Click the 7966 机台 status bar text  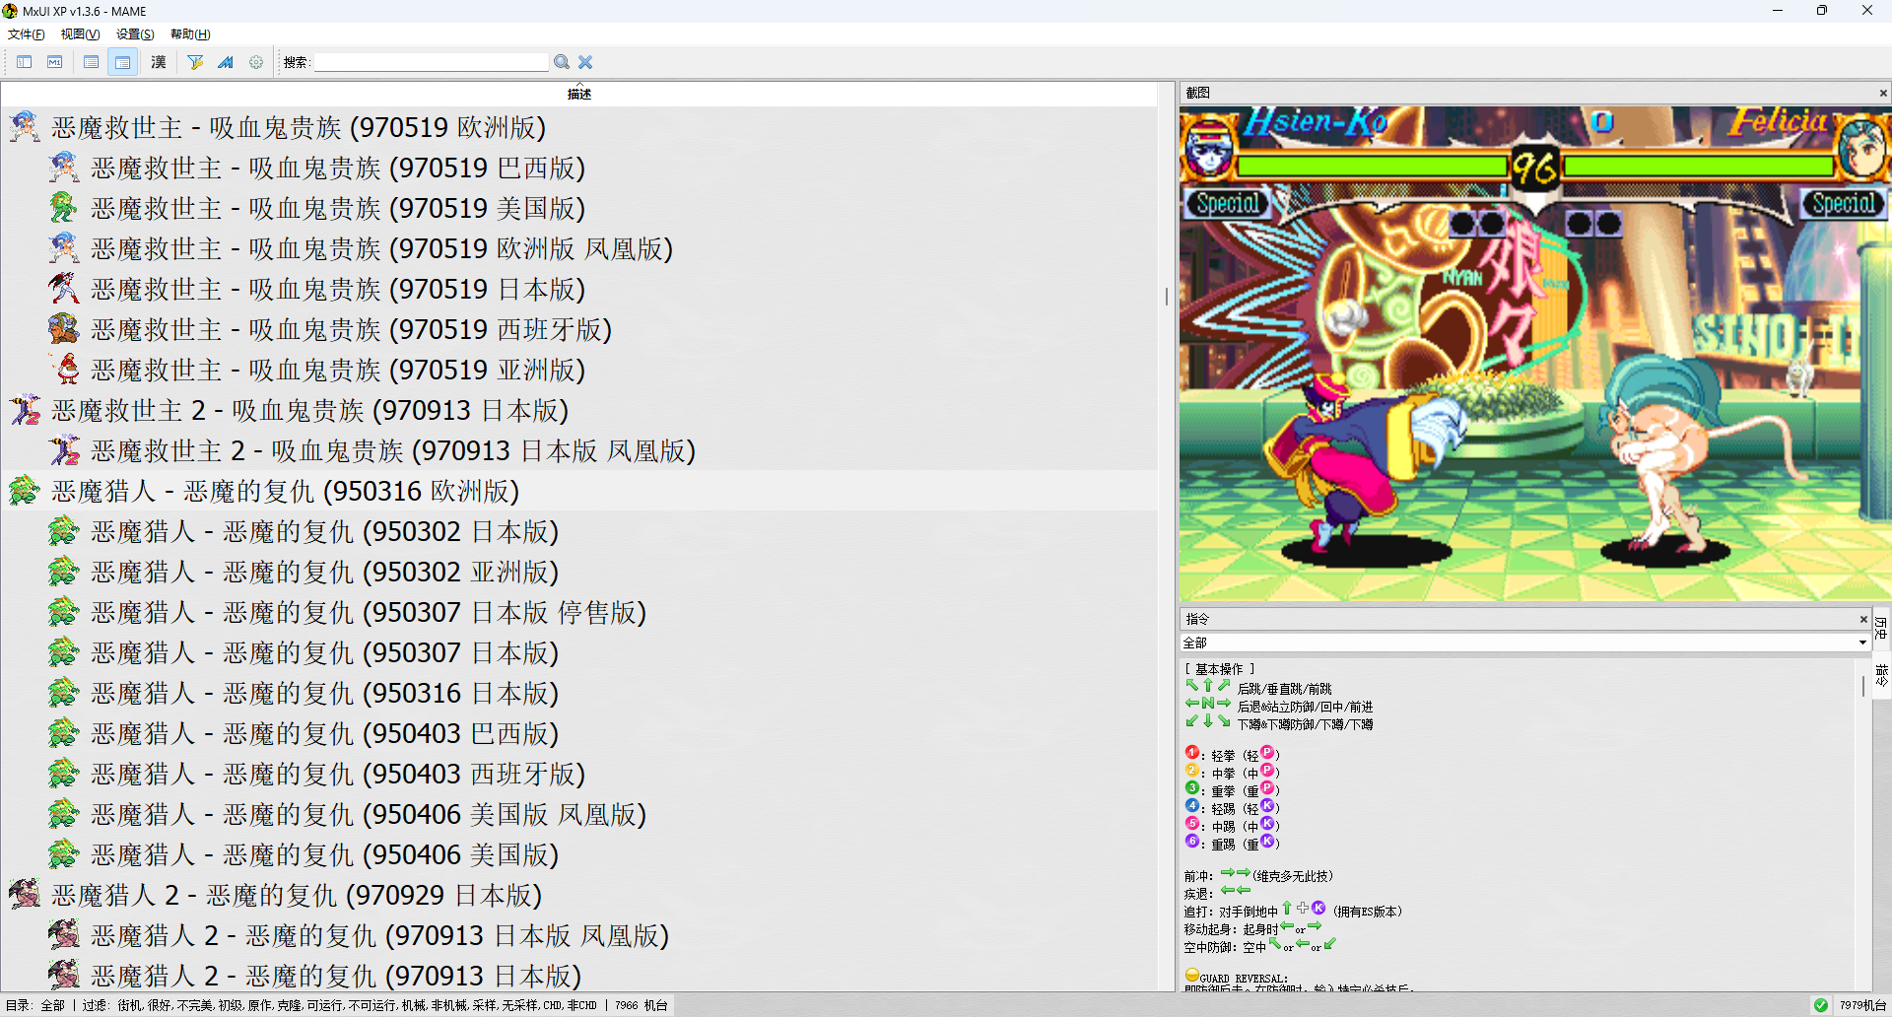click(x=642, y=1005)
